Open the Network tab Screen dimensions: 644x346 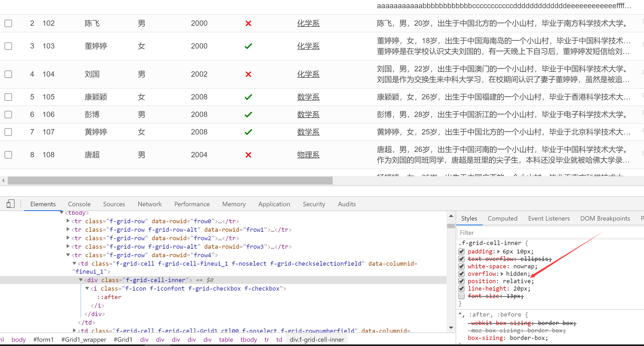pyautogui.click(x=150, y=204)
